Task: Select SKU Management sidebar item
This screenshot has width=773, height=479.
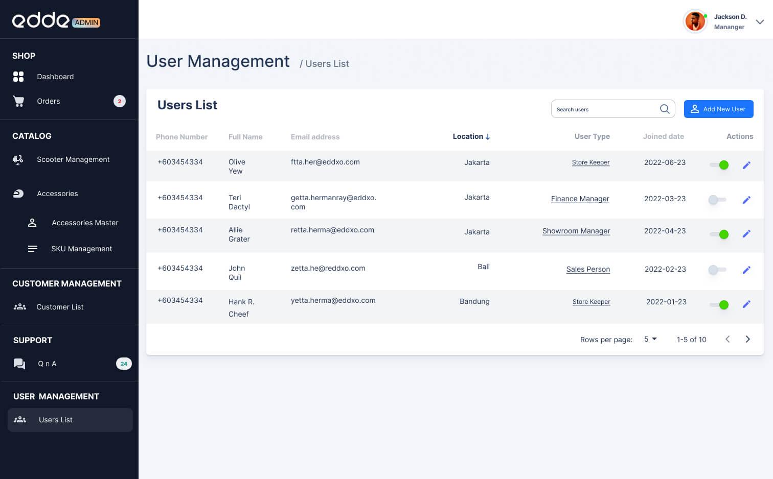Action: (81, 249)
